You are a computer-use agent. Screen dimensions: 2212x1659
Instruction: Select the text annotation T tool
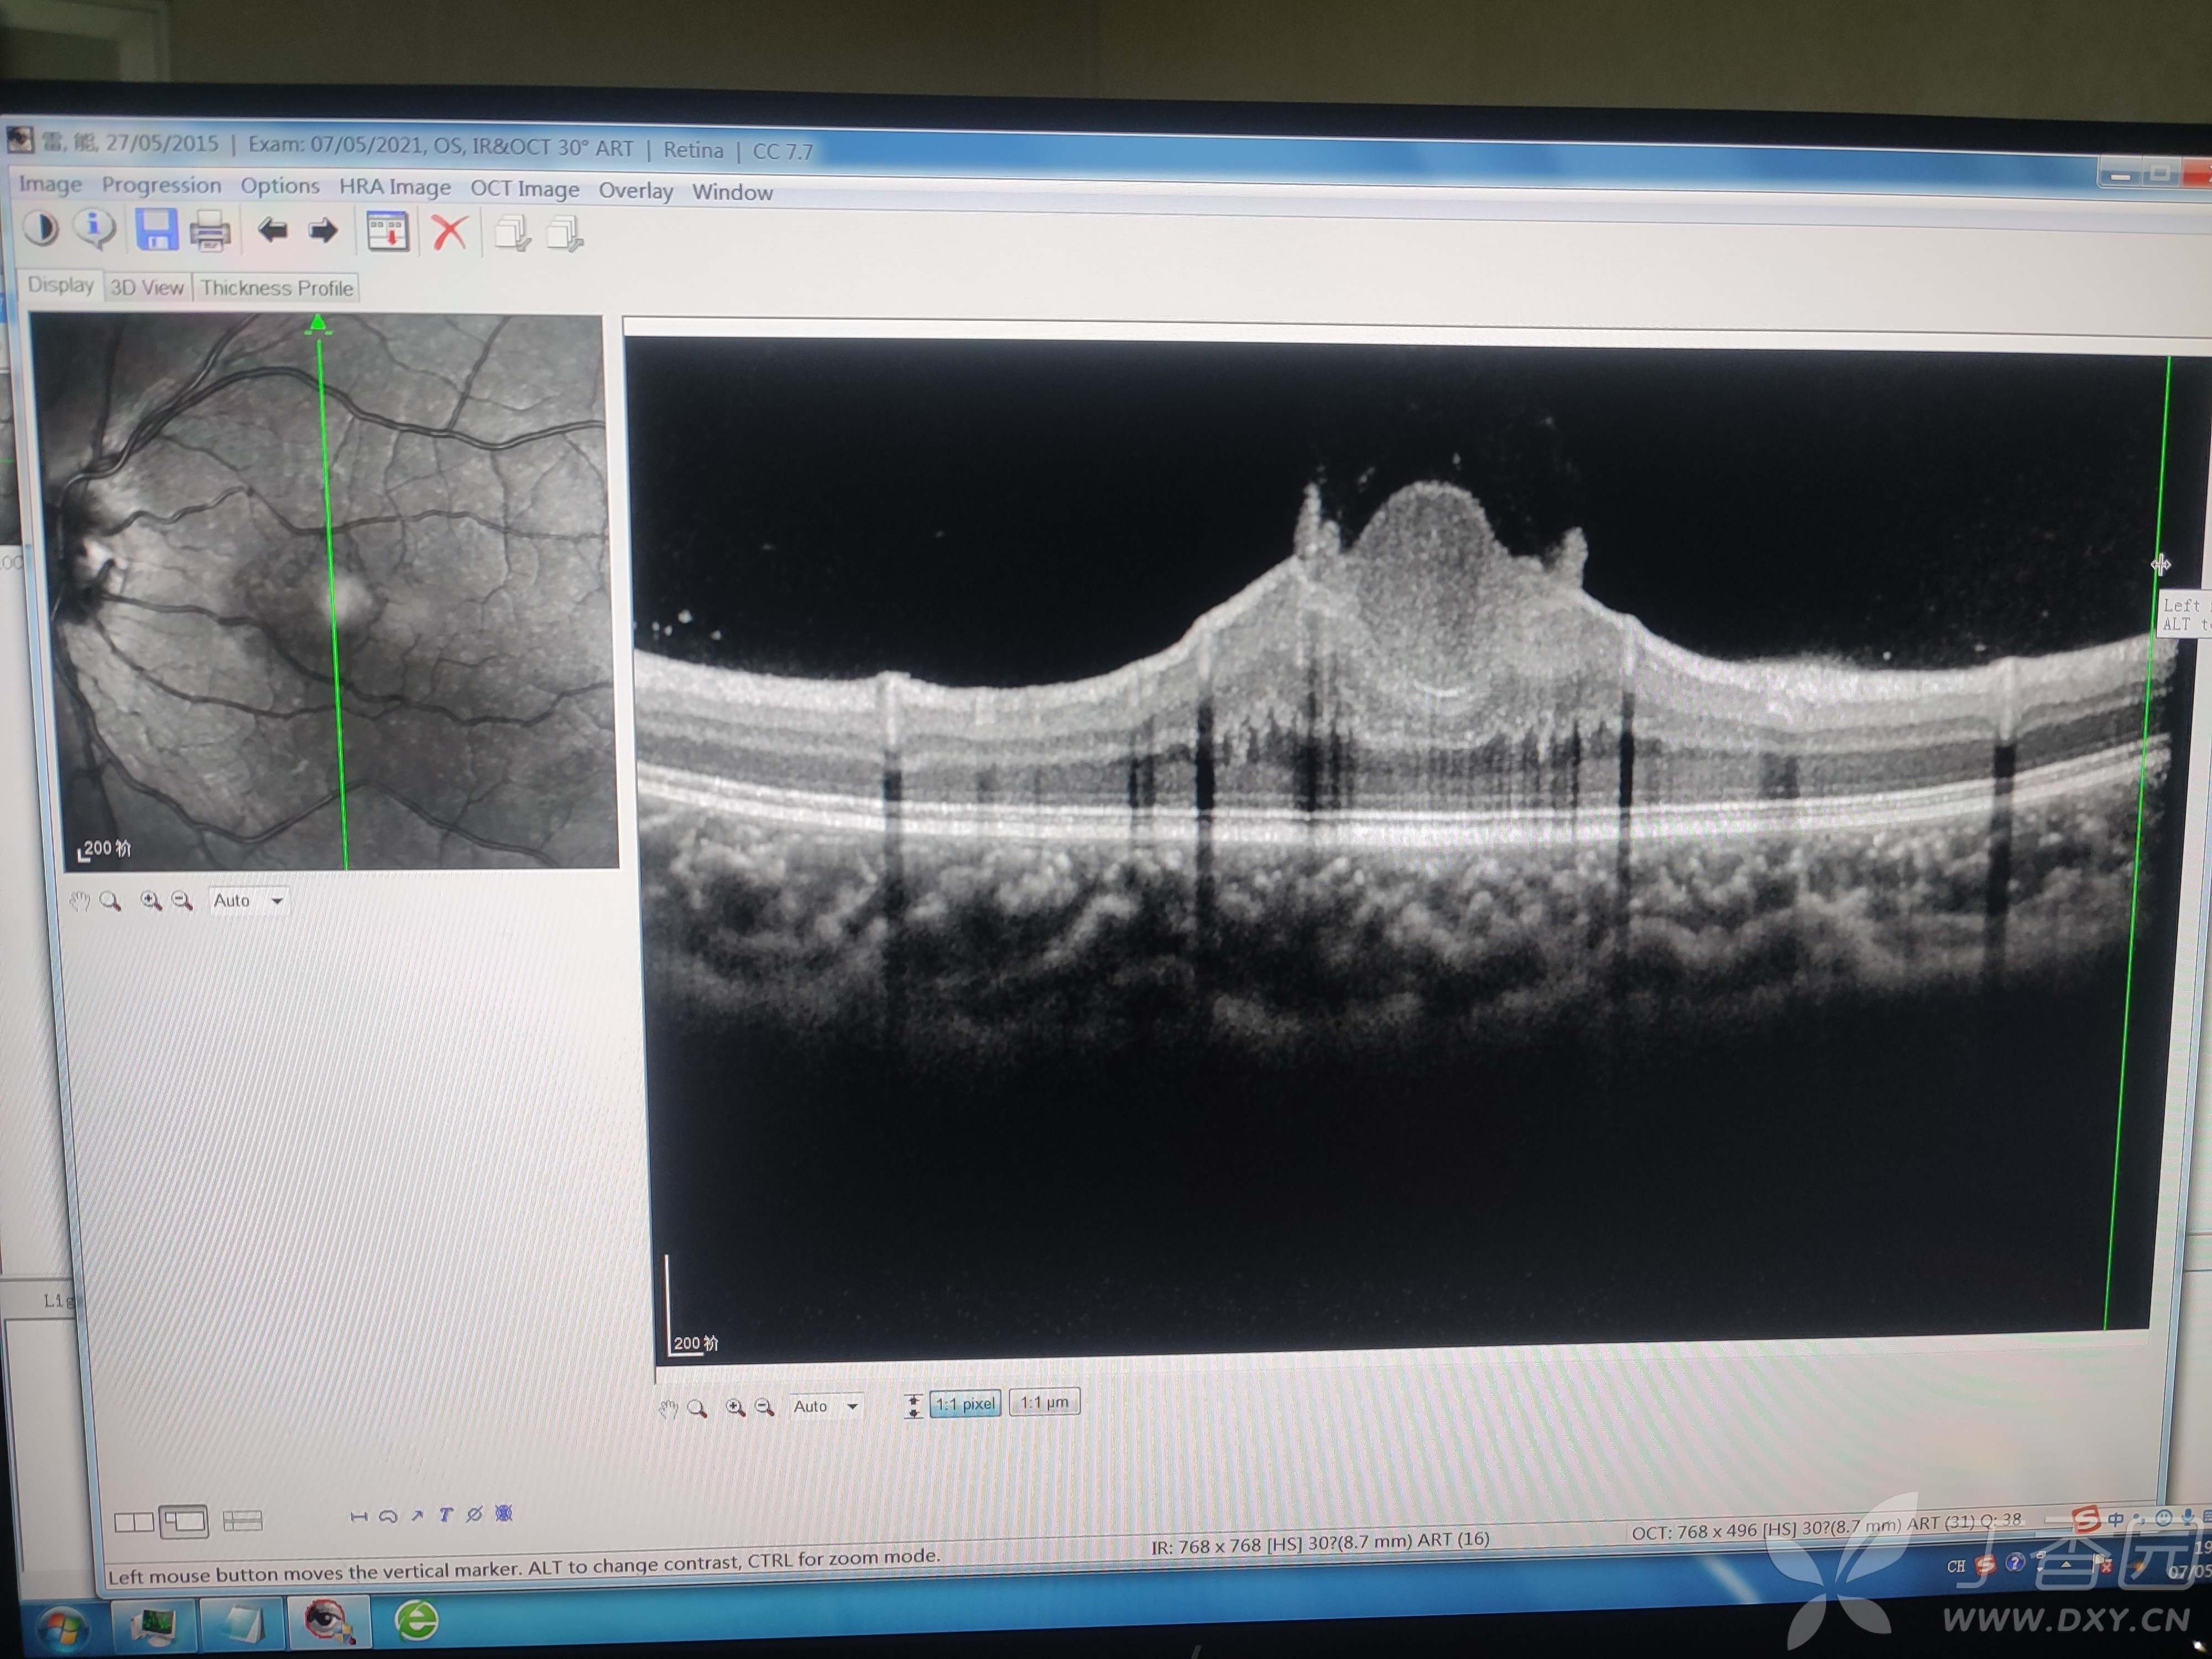(x=446, y=1515)
